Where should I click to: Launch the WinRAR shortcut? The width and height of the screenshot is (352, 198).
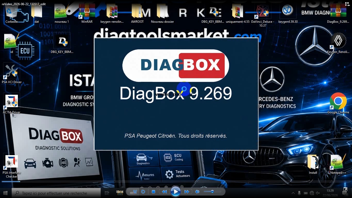coord(87,13)
